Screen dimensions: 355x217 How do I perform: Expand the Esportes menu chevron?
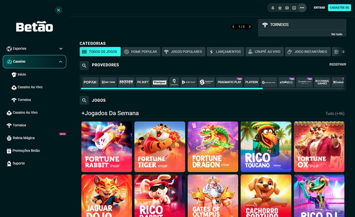(61, 49)
